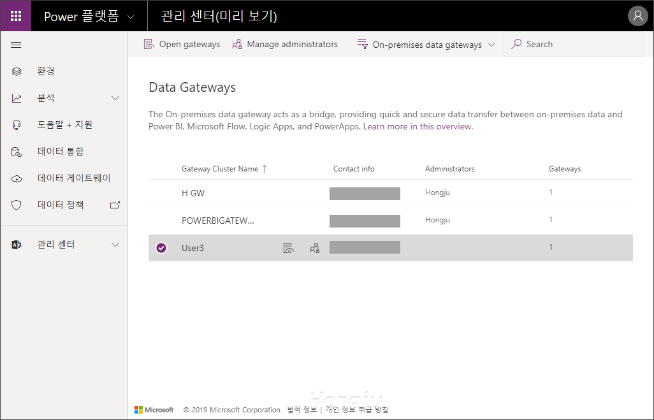The height and width of the screenshot is (420, 654).
Task: Click the 데이터 게이트웨이 cloud icon
Action: pos(17,178)
